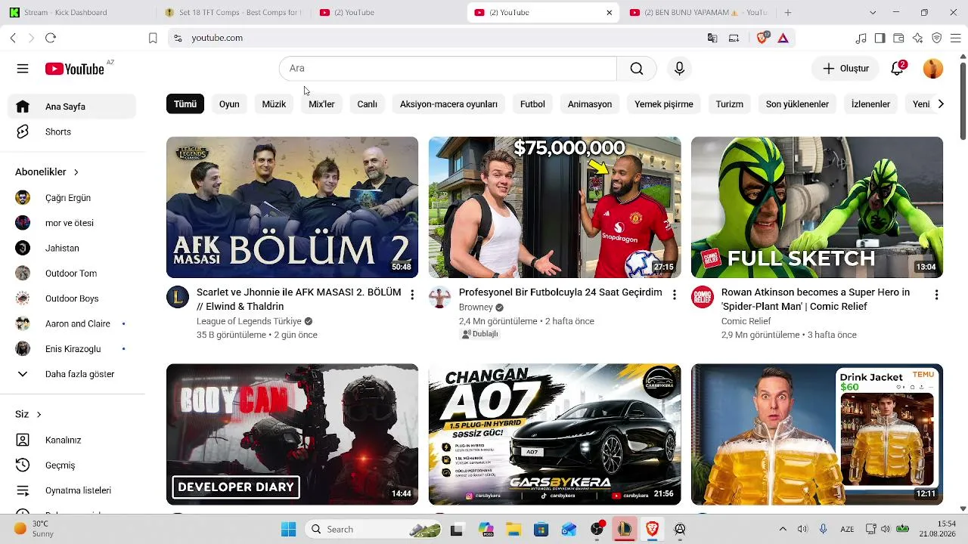Select the Müzik filter chip

(x=274, y=104)
